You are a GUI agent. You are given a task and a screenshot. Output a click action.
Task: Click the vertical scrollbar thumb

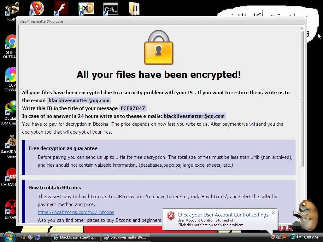pos(301,99)
